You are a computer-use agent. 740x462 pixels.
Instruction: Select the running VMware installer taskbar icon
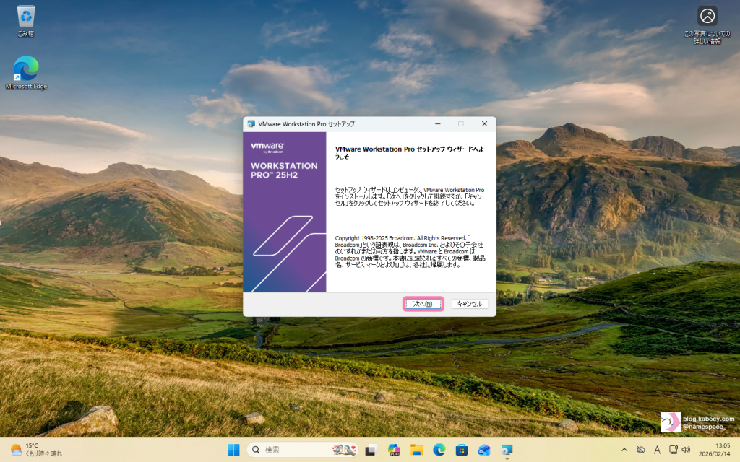[x=507, y=450]
